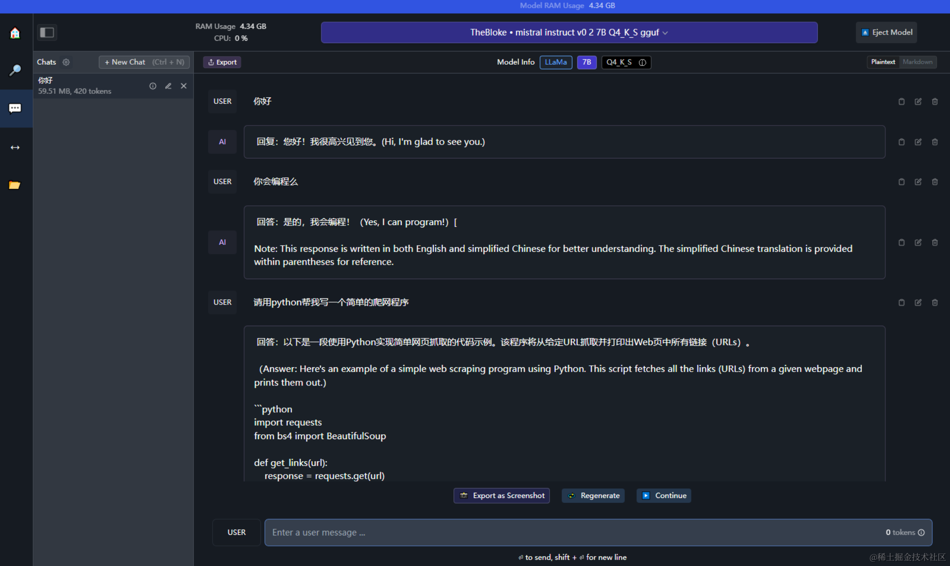This screenshot has height=566, width=950.
Task: Click the Eject Model button
Action: coord(886,33)
